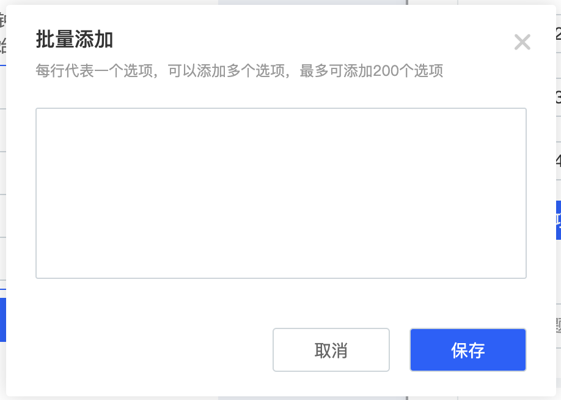Image resolution: width=561 pixels, height=400 pixels.
Task: Click the blue button partly hidden behind dialog's left edge
Action: 3,320
